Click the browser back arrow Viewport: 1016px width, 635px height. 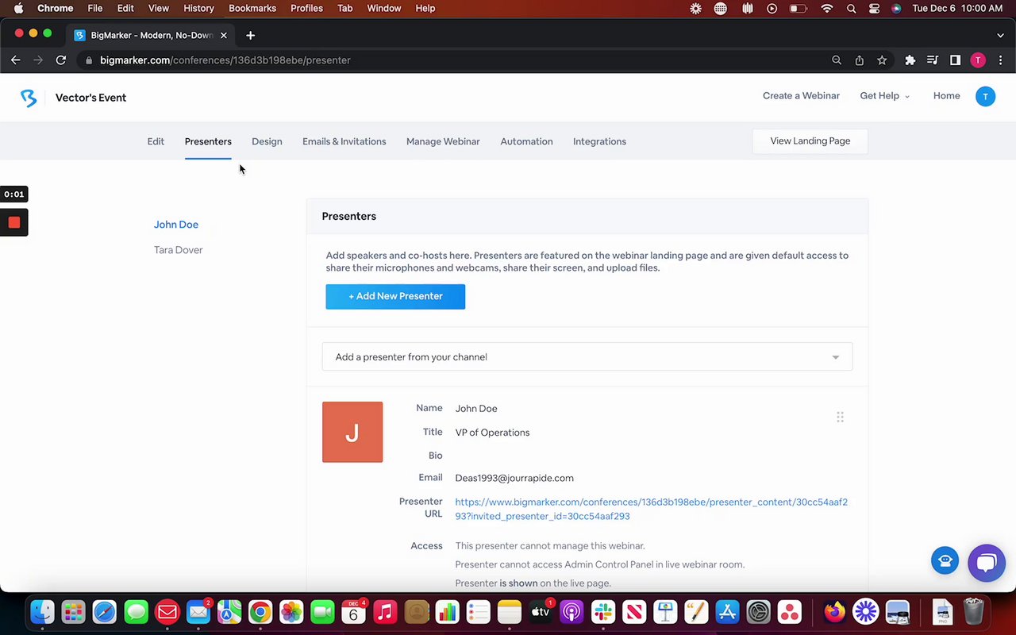point(15,60)
